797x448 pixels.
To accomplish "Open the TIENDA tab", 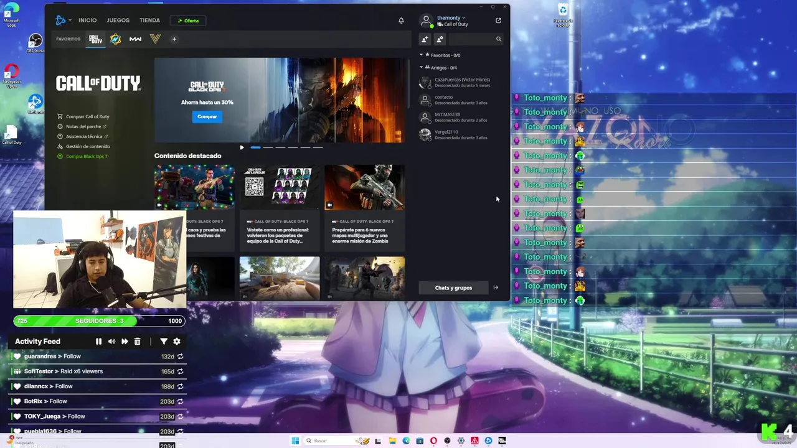I will point(149,21).
